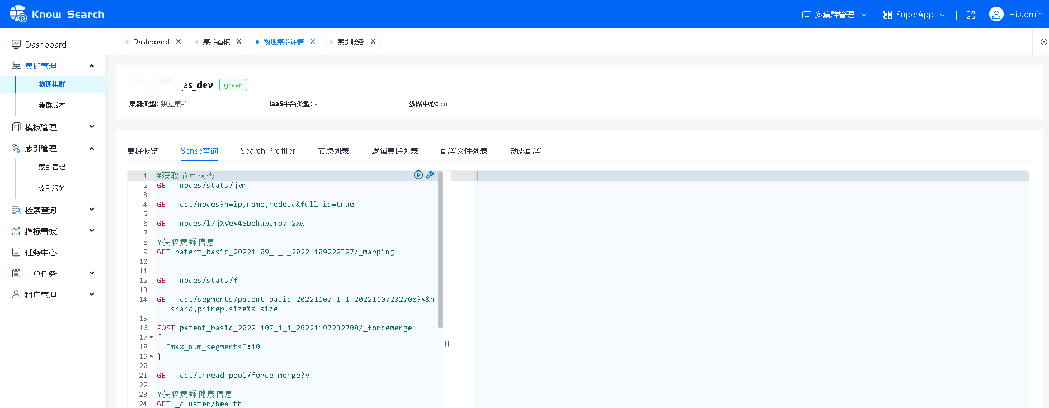Toggle fullscreen mode icon
This screenshot has width=1049, height=408.
click(971, 15)
